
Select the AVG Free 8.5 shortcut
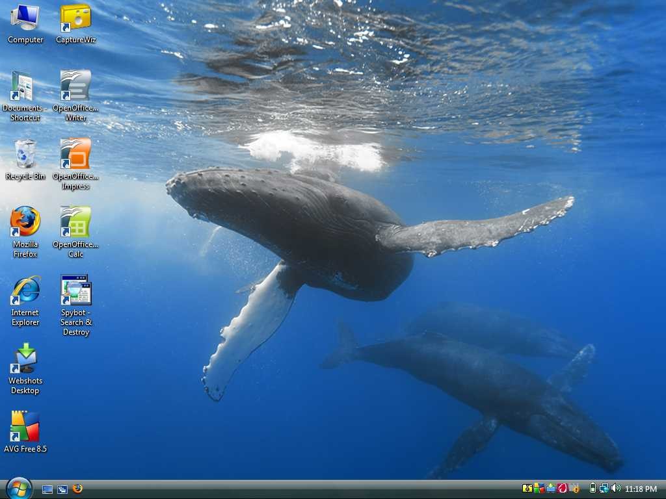click(x=25, y=431)
